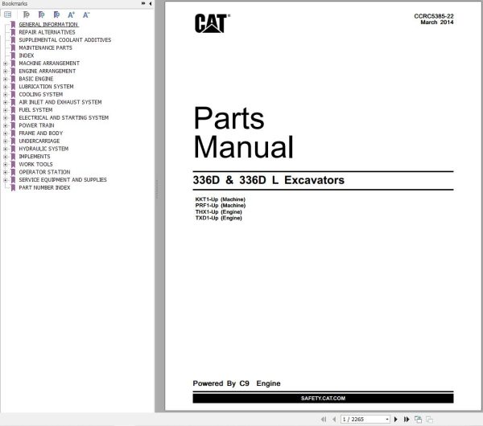
Task: Expand the FRAME AND BODY bookmark
Action: (x=6, y=133)
